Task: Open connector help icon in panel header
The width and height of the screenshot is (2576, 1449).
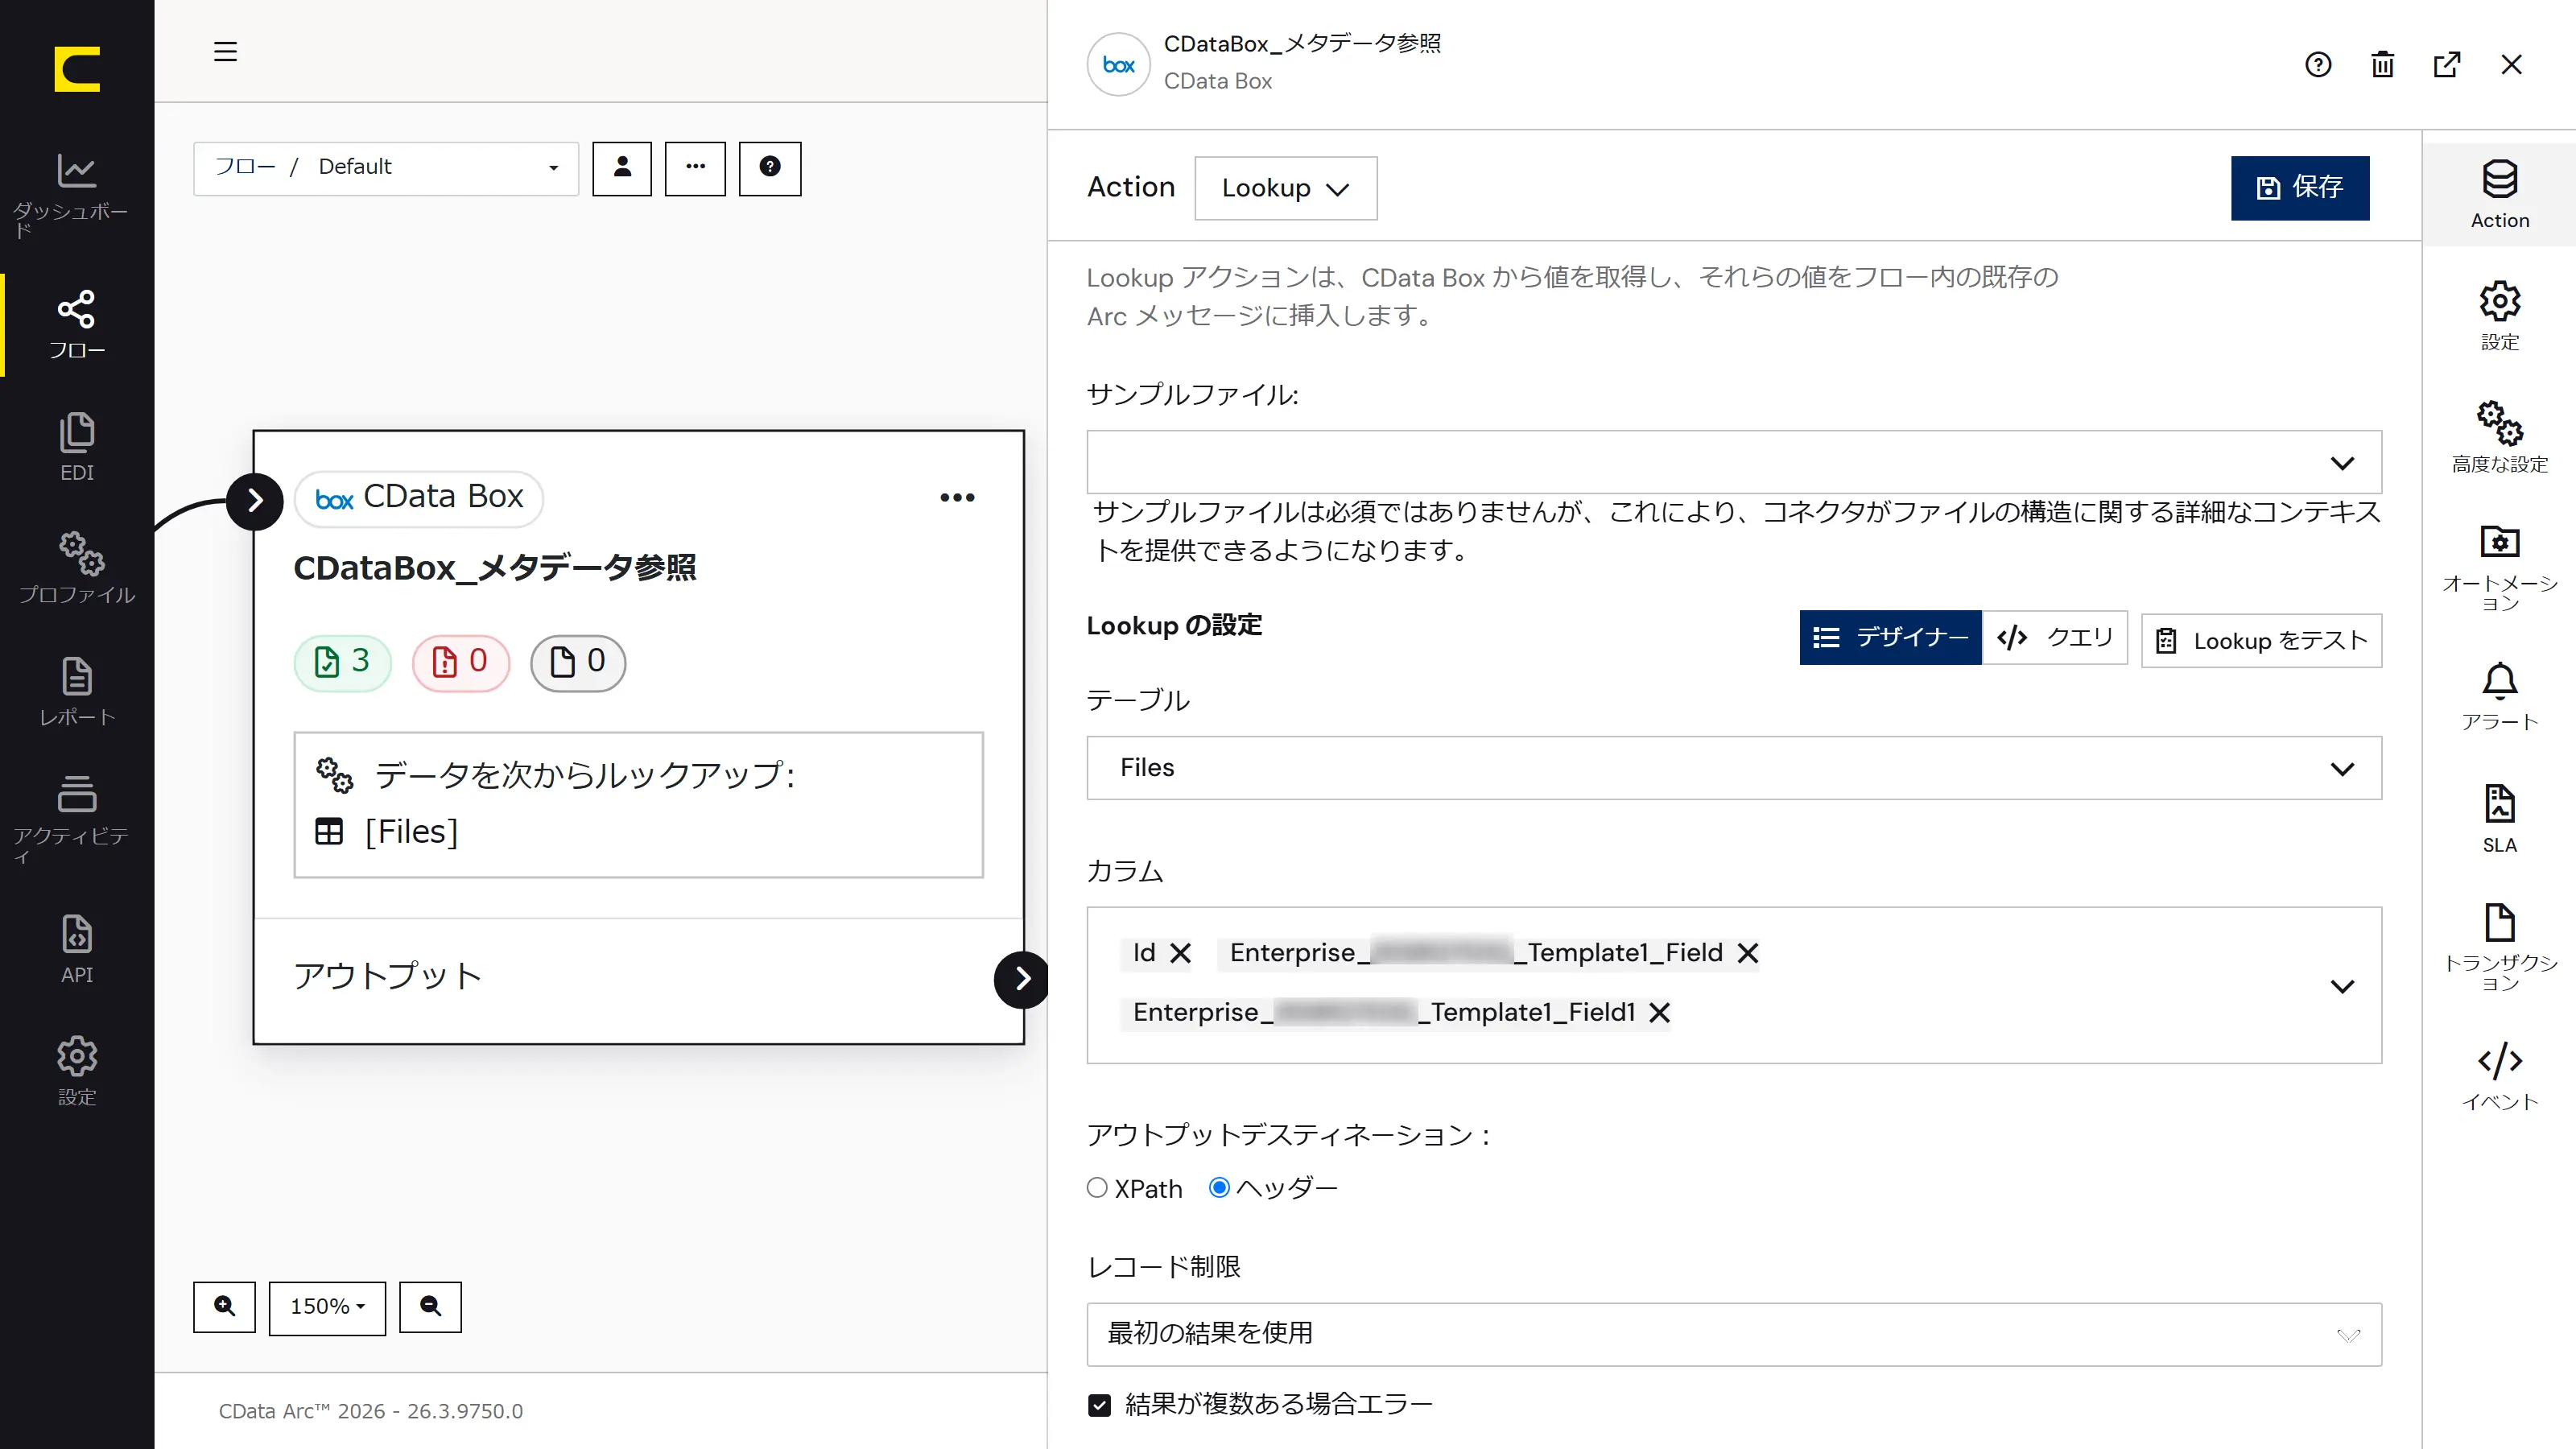Action: [x=2318, y=65]
